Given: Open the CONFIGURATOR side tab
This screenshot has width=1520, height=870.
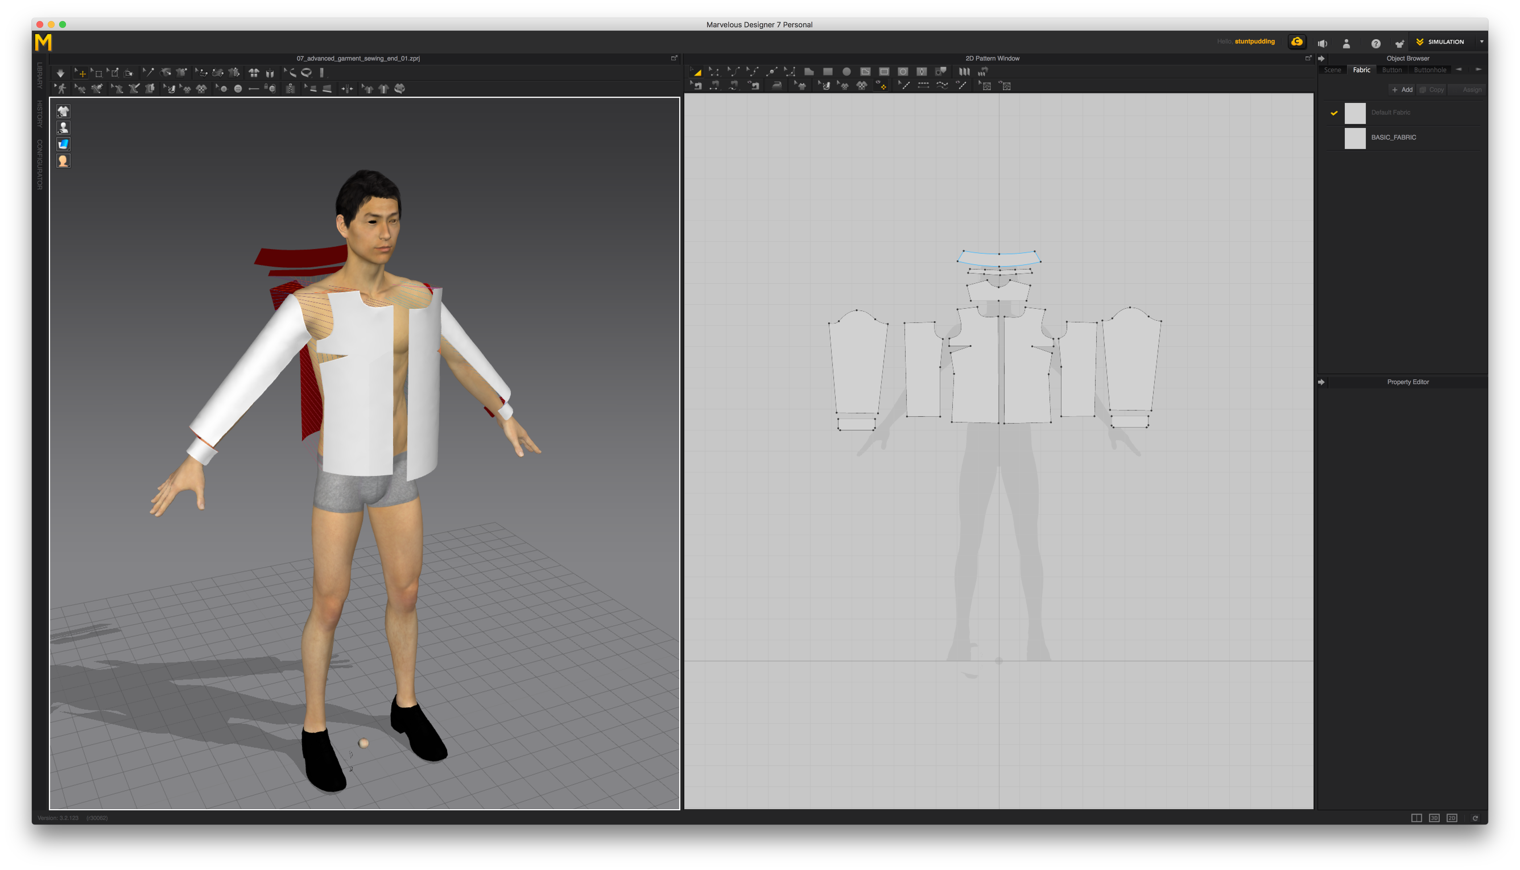Looking at the screenshot, I should click(40, 164).
